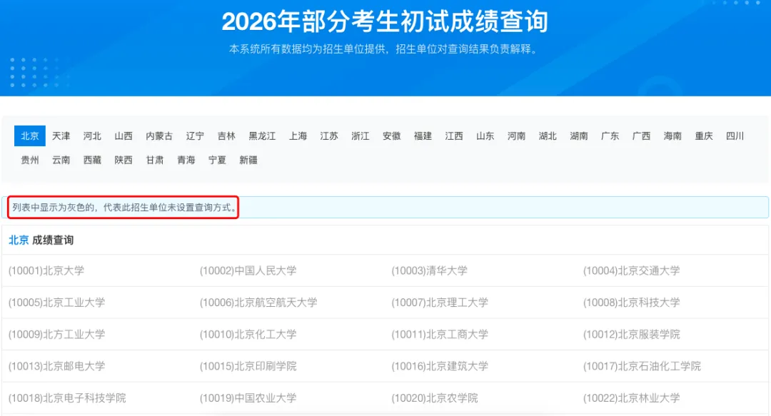The width and height of the screenshot is (771, 416).
Task: Open the 湖南 tab
Action: pos(579,136)
